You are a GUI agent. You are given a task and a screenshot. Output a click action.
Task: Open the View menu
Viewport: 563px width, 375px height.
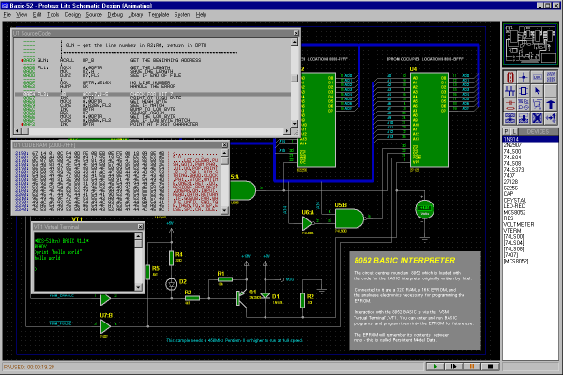click(22, 15)
